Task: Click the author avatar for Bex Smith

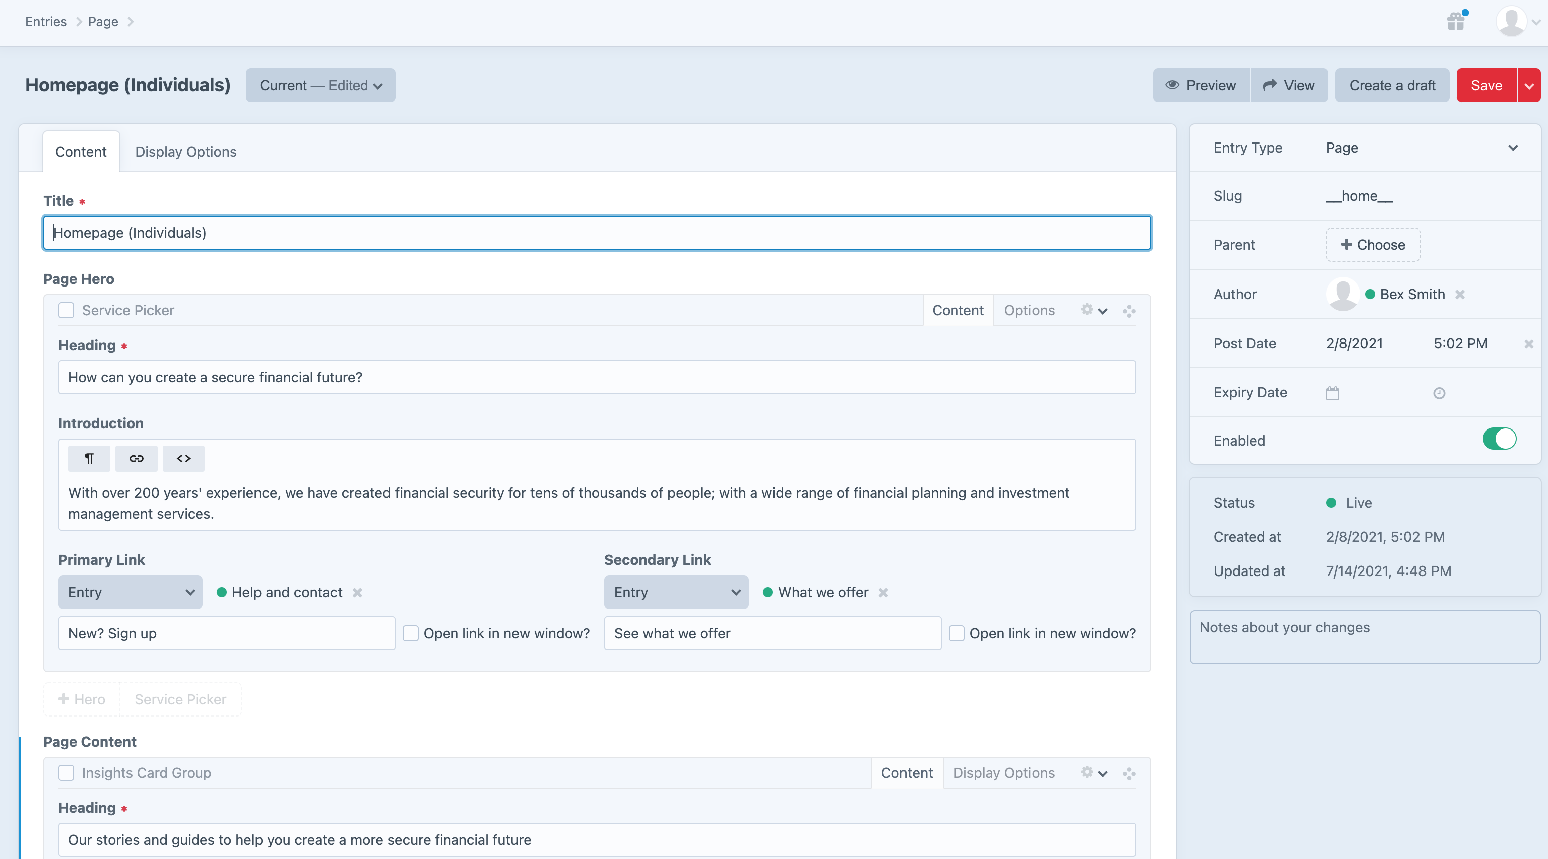Action: pyautogui.click(x=1343, y=295)
